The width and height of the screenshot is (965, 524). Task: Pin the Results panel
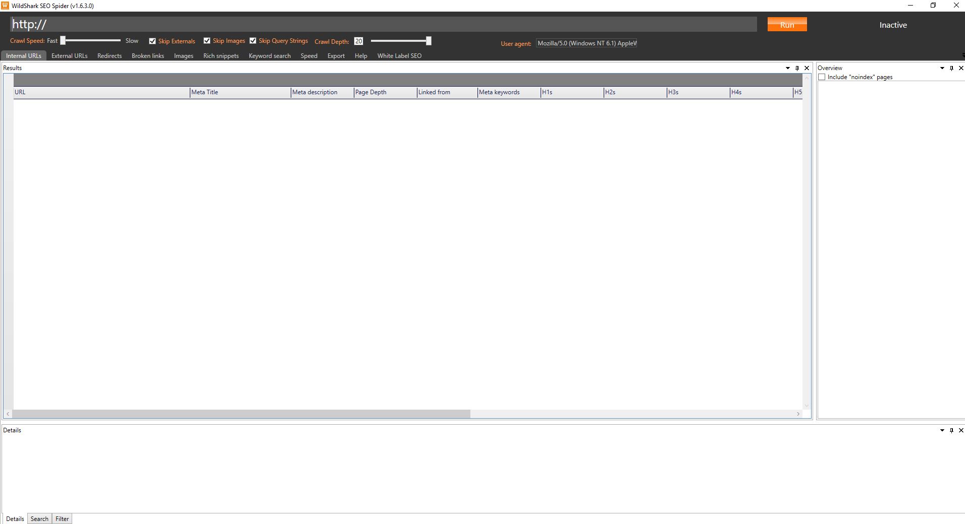point(796,68)
